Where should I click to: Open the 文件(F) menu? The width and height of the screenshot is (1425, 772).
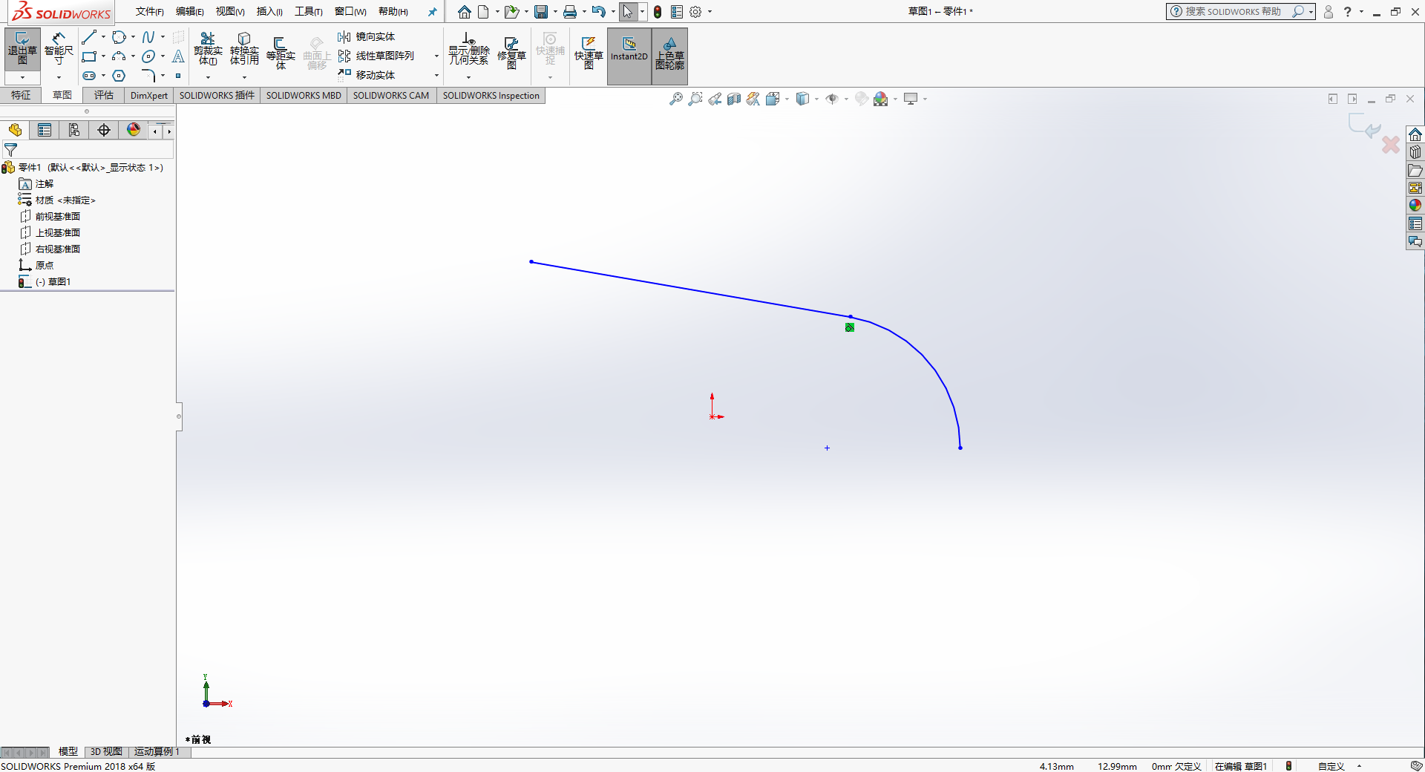pos(149,11)
